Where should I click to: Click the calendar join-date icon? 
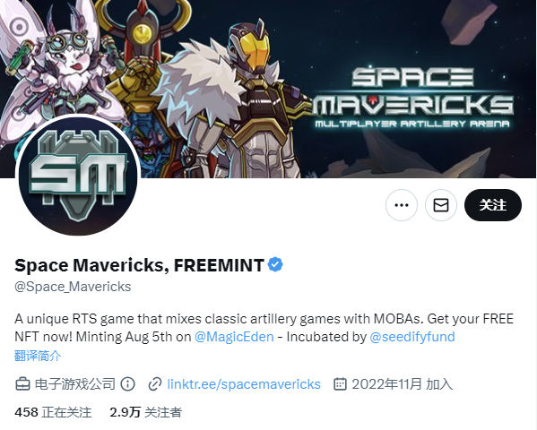pyautogui.click(x=340, y=384)
